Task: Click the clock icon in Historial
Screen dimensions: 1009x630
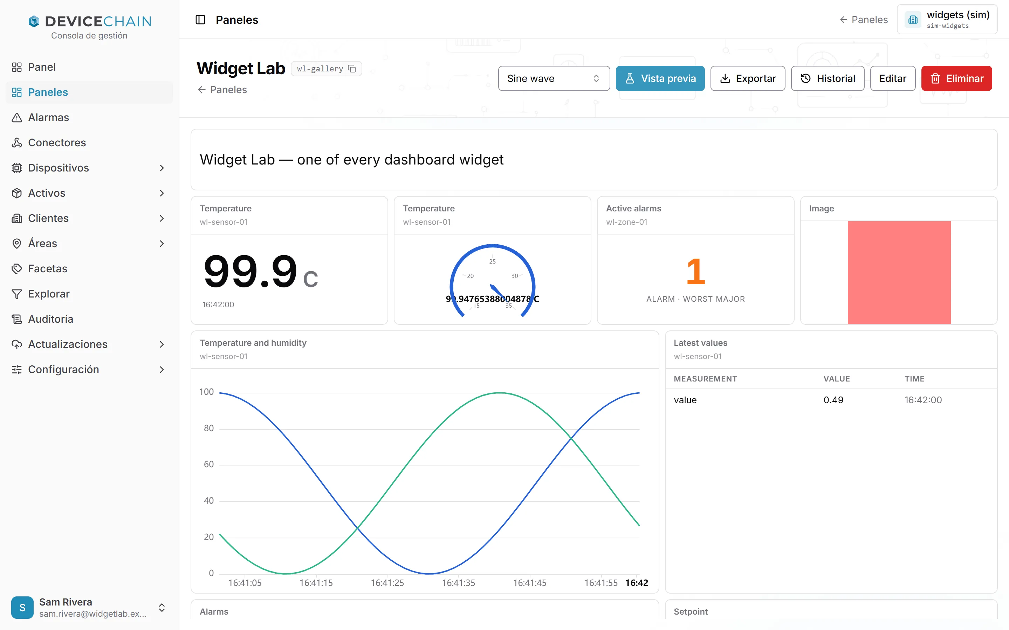Action: (x=805, y=78)
